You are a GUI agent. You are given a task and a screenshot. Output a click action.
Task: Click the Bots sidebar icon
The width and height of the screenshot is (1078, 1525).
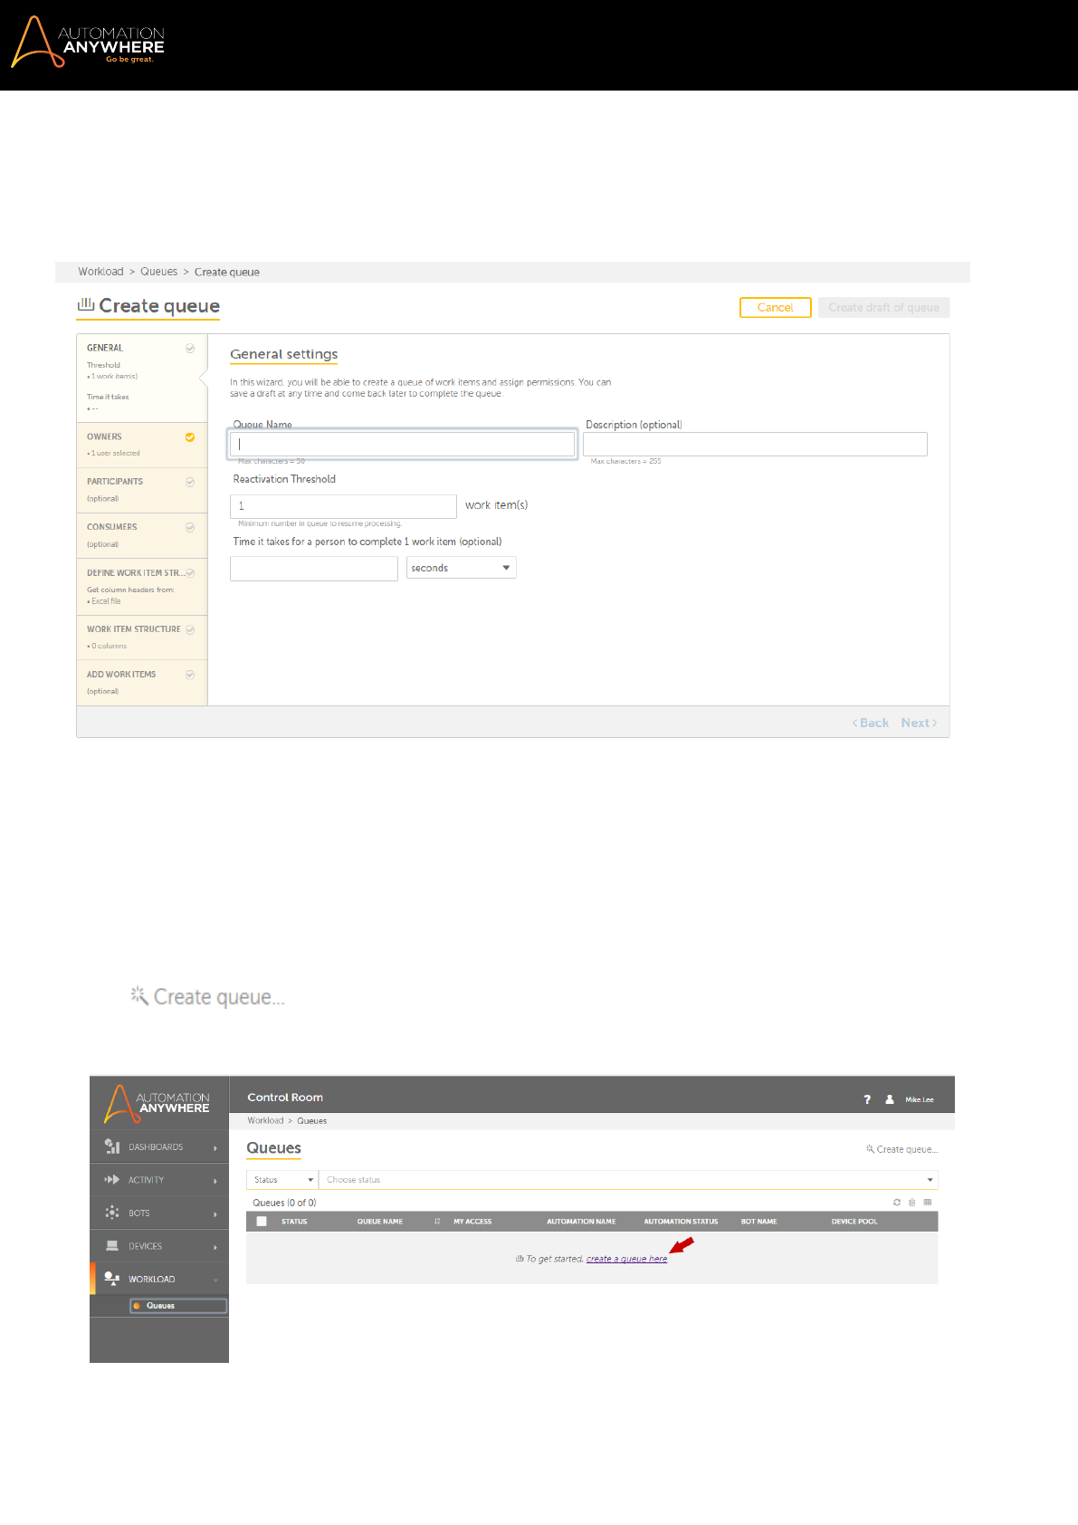click(112, 1213)
